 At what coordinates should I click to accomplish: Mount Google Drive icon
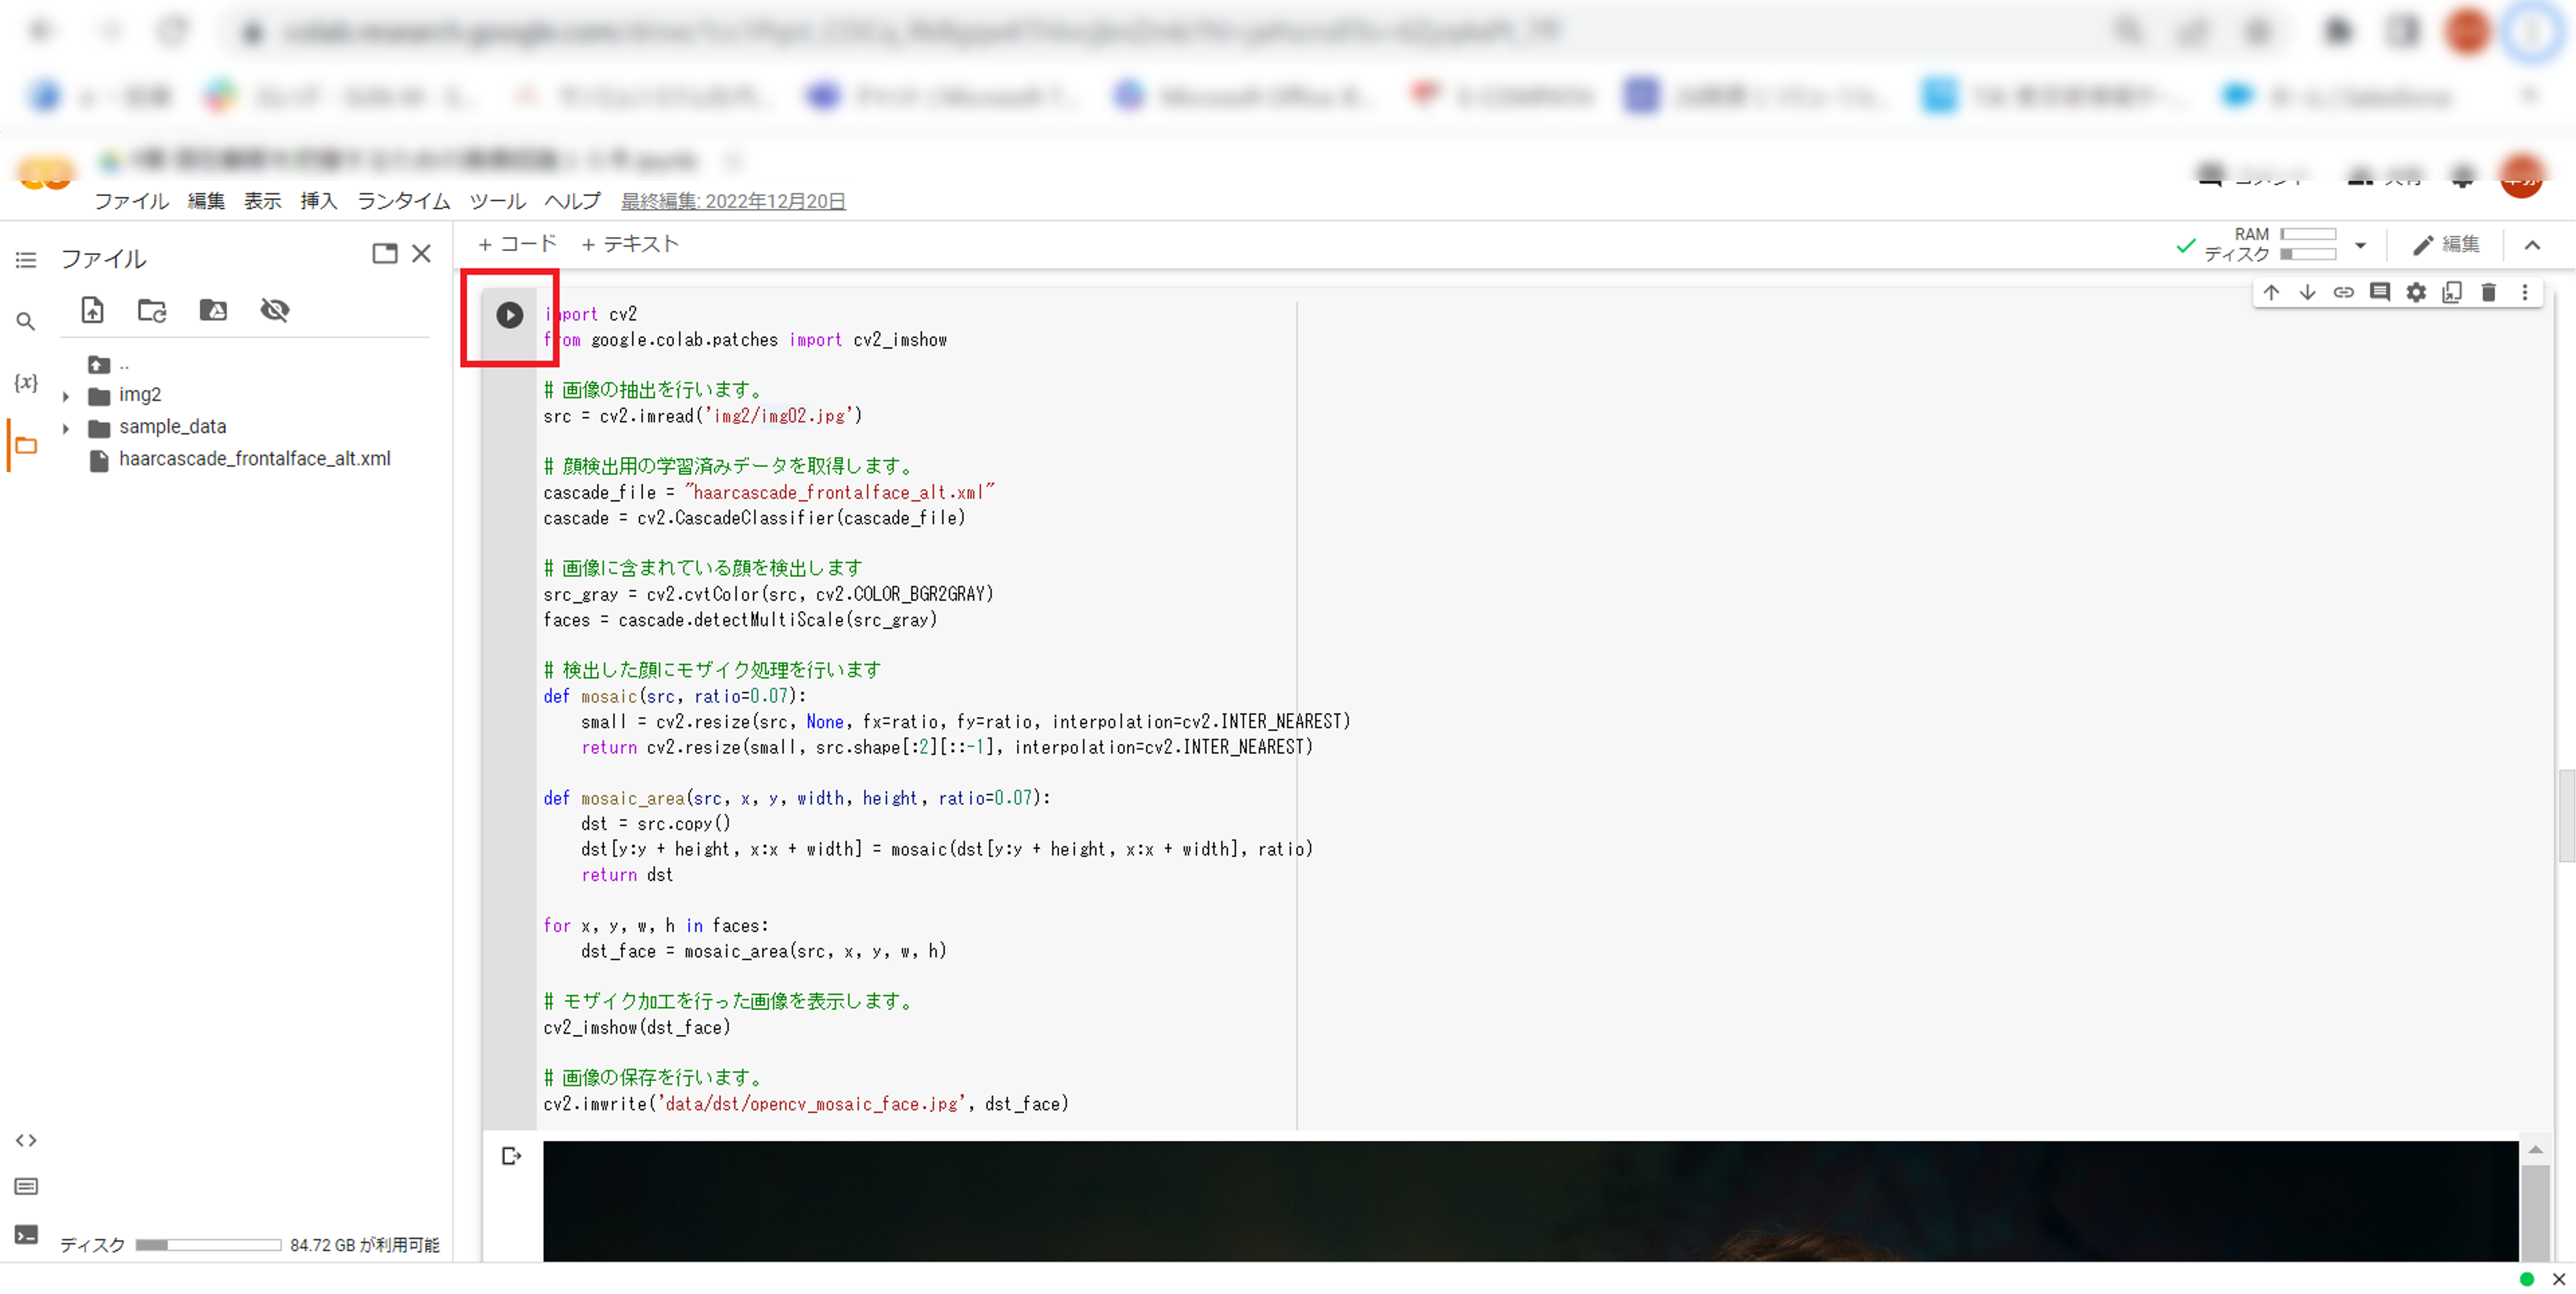pos(213,310)
